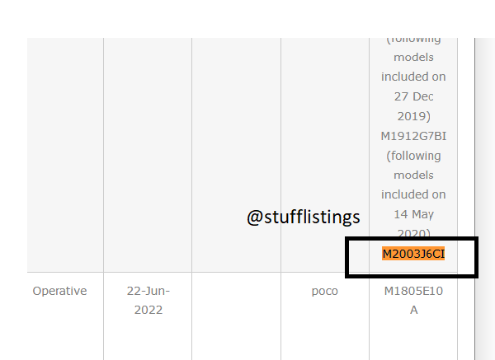Click the first 'included on' text

tap(413, 77)
